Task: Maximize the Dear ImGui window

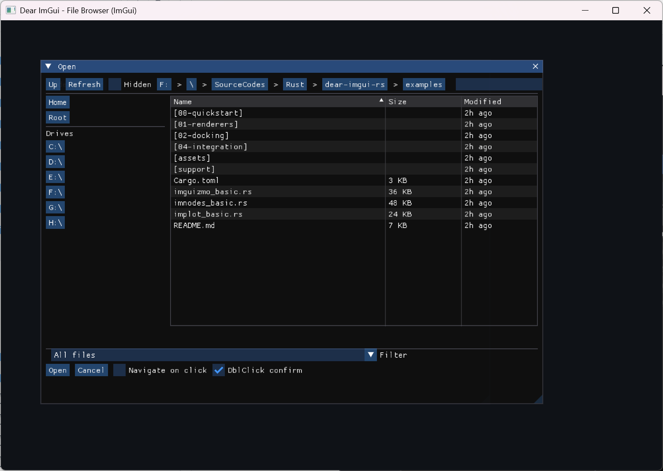Action: click(616, 10)
